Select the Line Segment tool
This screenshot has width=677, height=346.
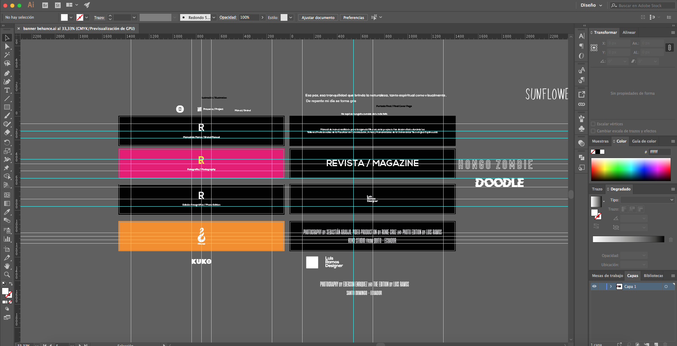(7, 99)
